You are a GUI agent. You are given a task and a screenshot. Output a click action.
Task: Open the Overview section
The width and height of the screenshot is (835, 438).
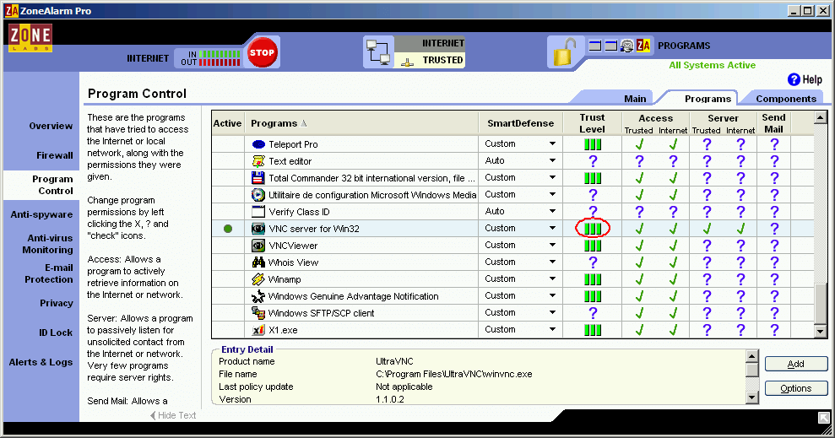tap(51, 126)
